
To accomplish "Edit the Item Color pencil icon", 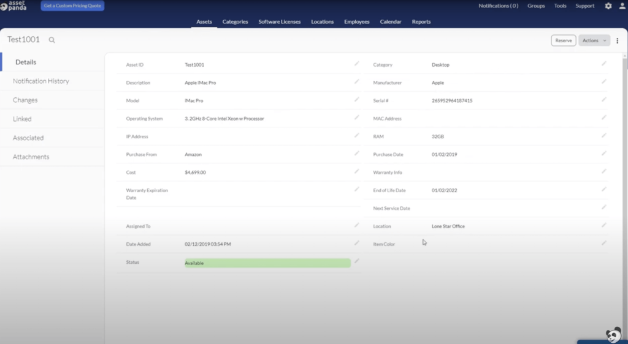I will (603, 243).
